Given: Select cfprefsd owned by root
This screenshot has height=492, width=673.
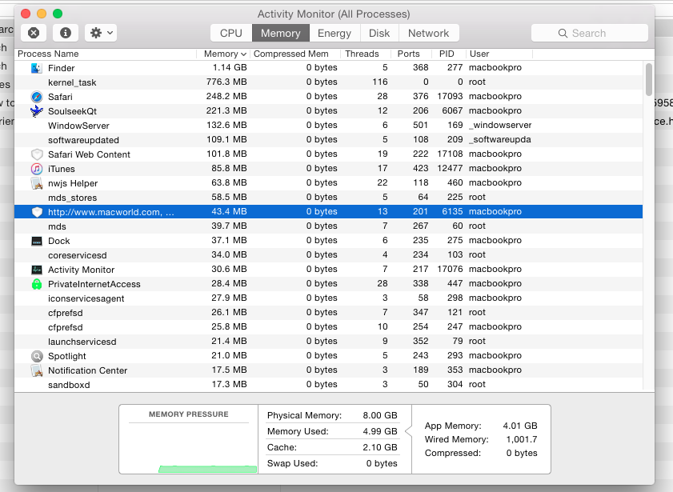Looking at the screenshot, I should 328,313.
